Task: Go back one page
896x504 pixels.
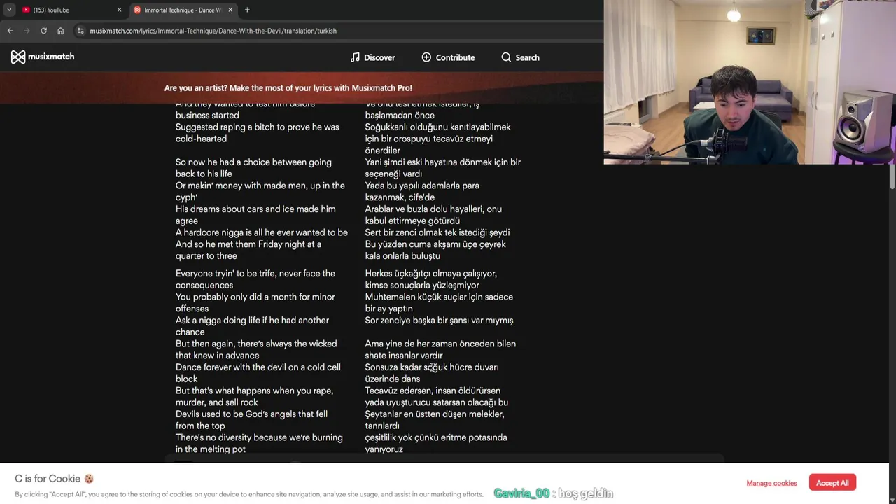Action: (x=10, y=31)
